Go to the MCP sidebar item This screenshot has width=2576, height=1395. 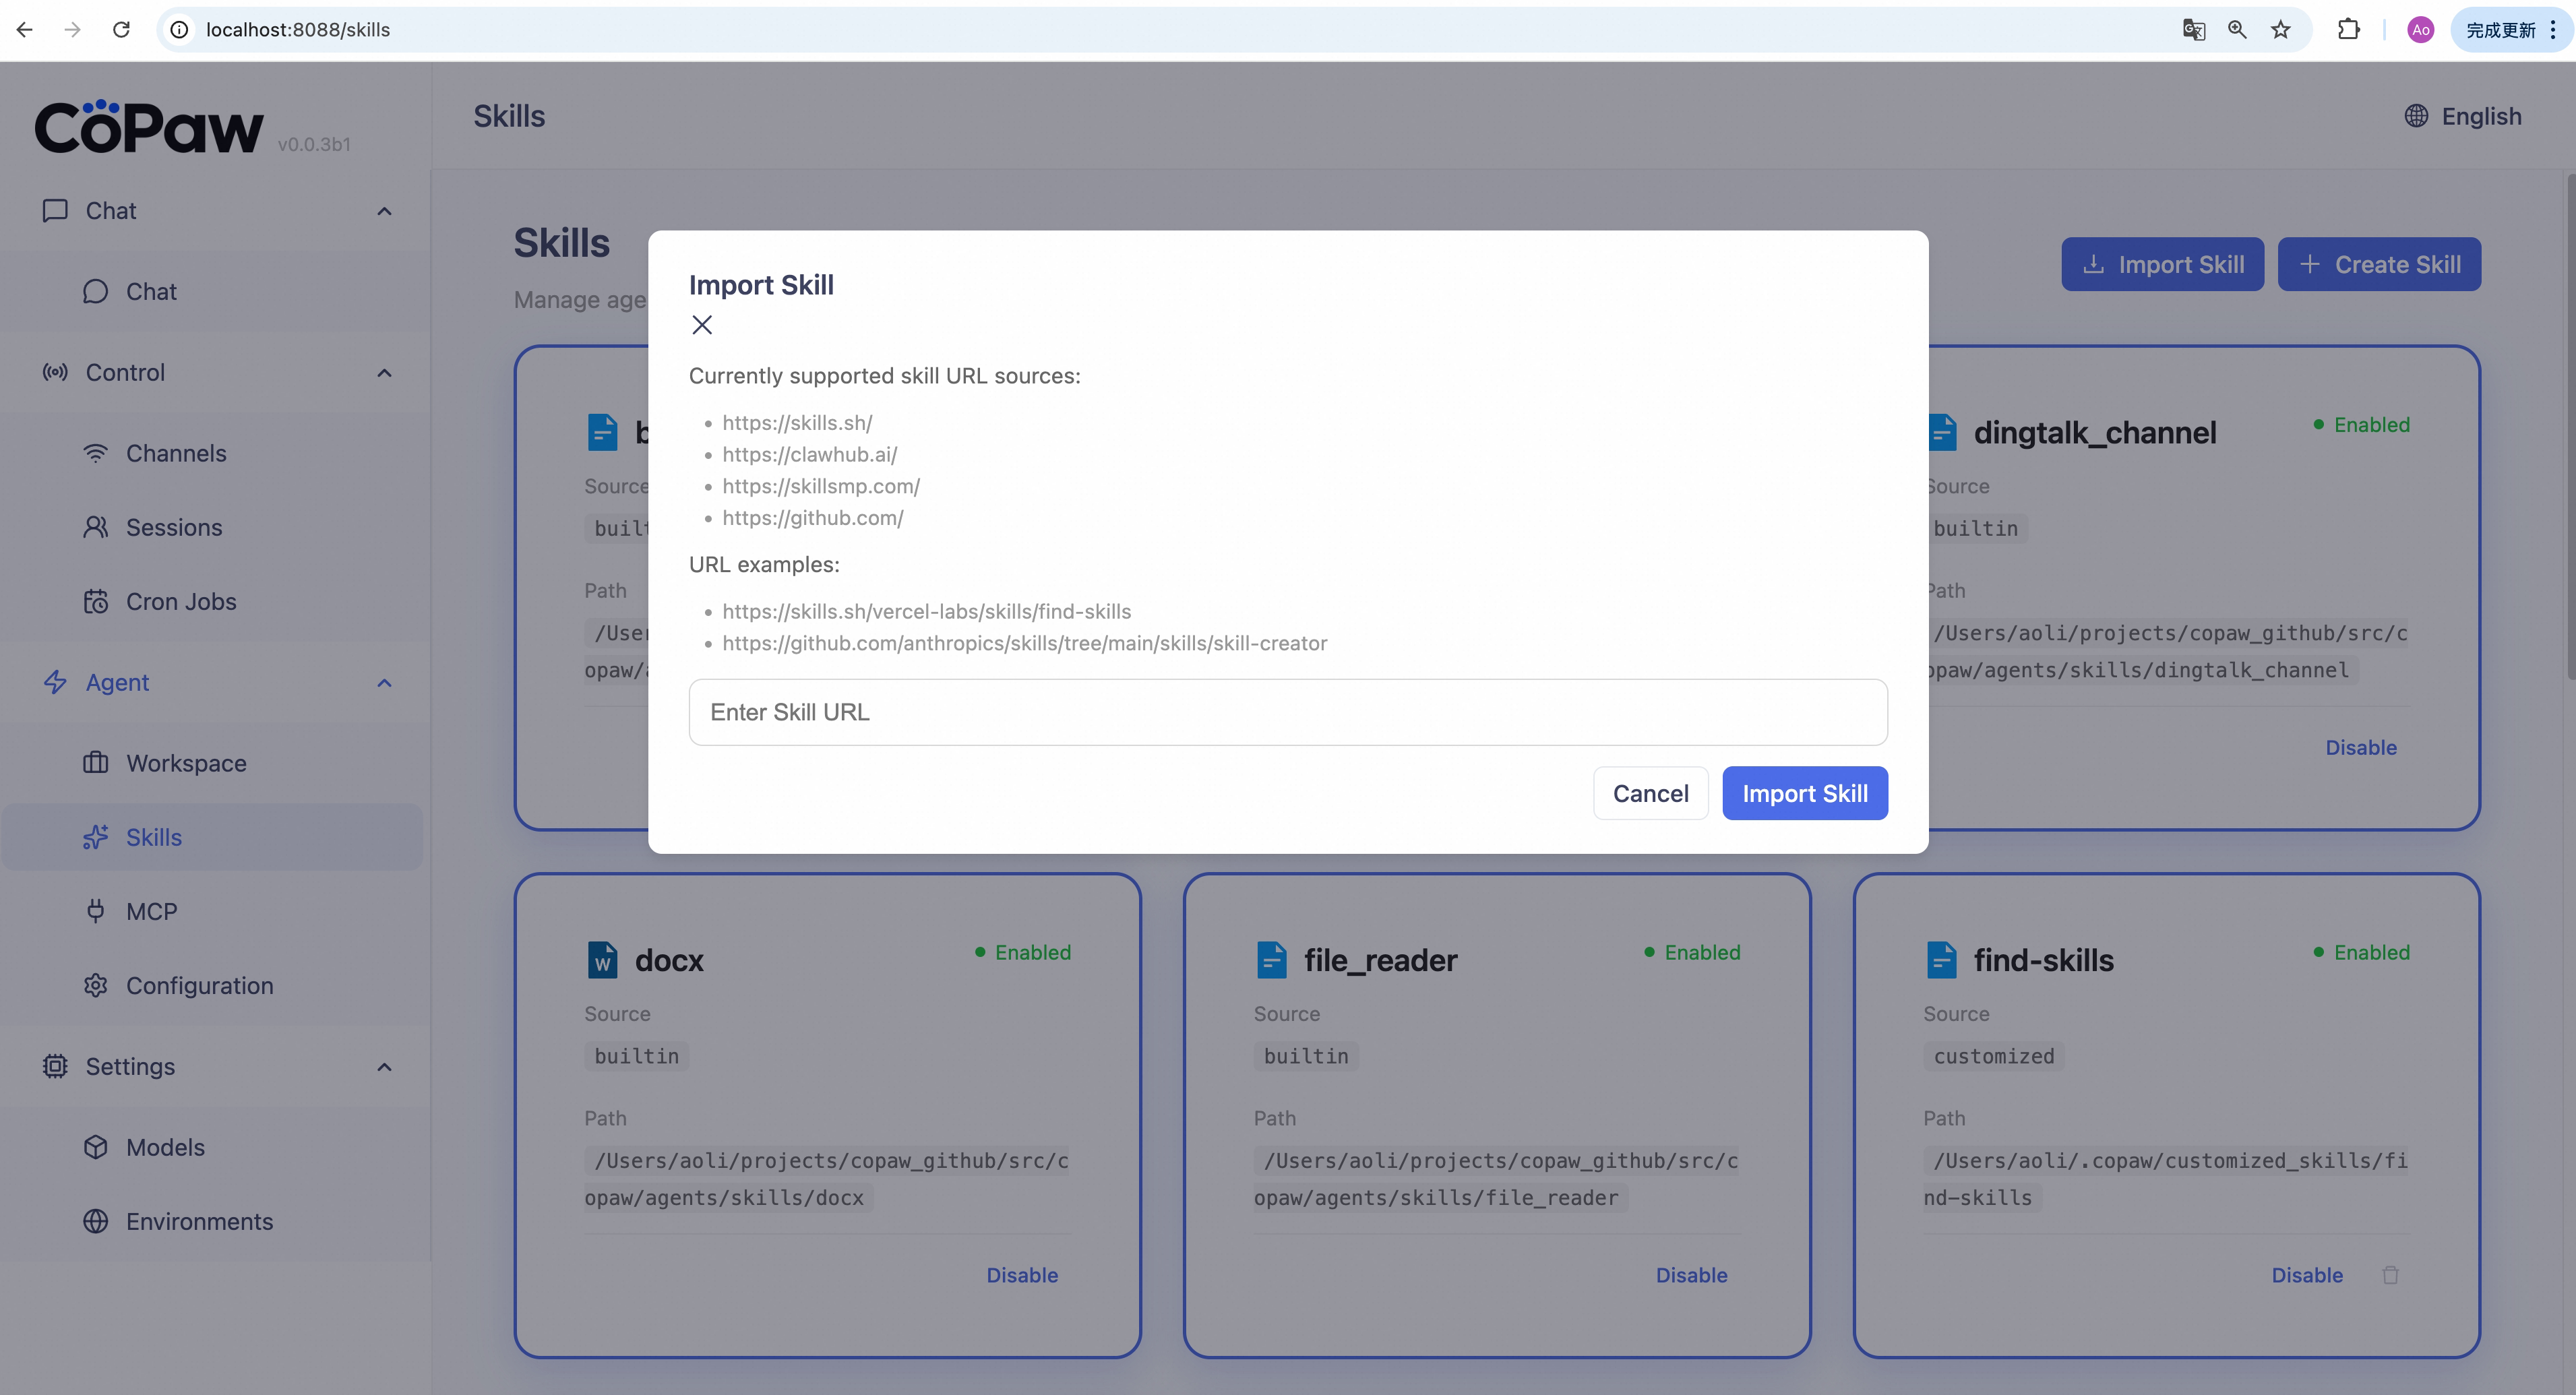151,911
